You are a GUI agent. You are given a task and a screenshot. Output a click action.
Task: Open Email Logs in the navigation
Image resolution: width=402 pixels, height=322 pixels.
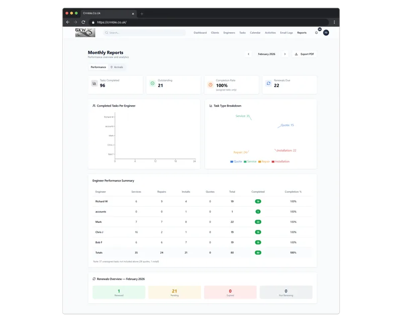[x=285, y=33]
